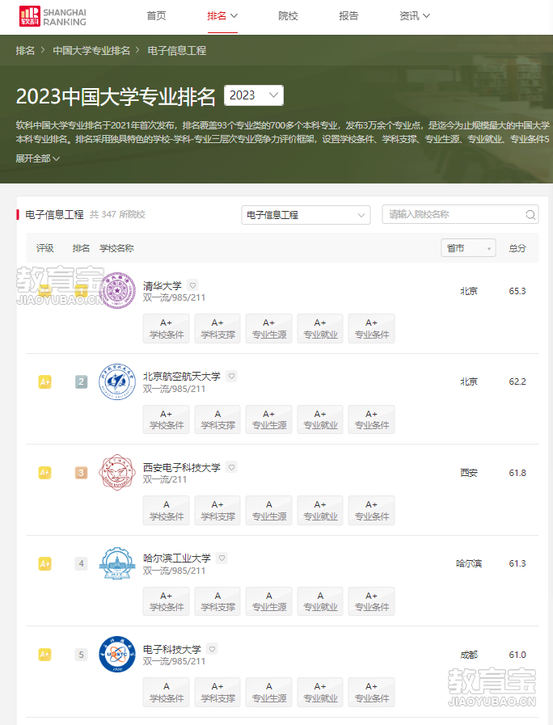Screen dimensions: 553x725
Task: Click A+ rating badge of 西安电子科技大学
Action: click(x=44, y=473)
